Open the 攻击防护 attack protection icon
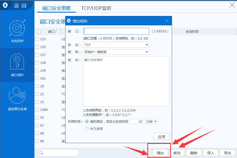This screenshot has height=158, width=237. [x=17, y=28]
